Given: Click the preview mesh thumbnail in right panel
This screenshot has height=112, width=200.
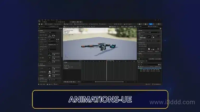Looking at the screenshot, I should click(x=149, y=37).
